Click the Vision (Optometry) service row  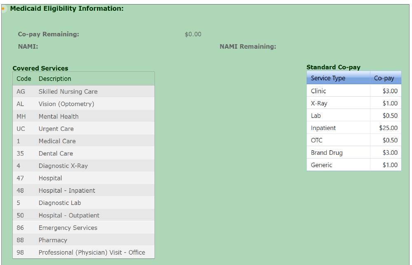84,104
